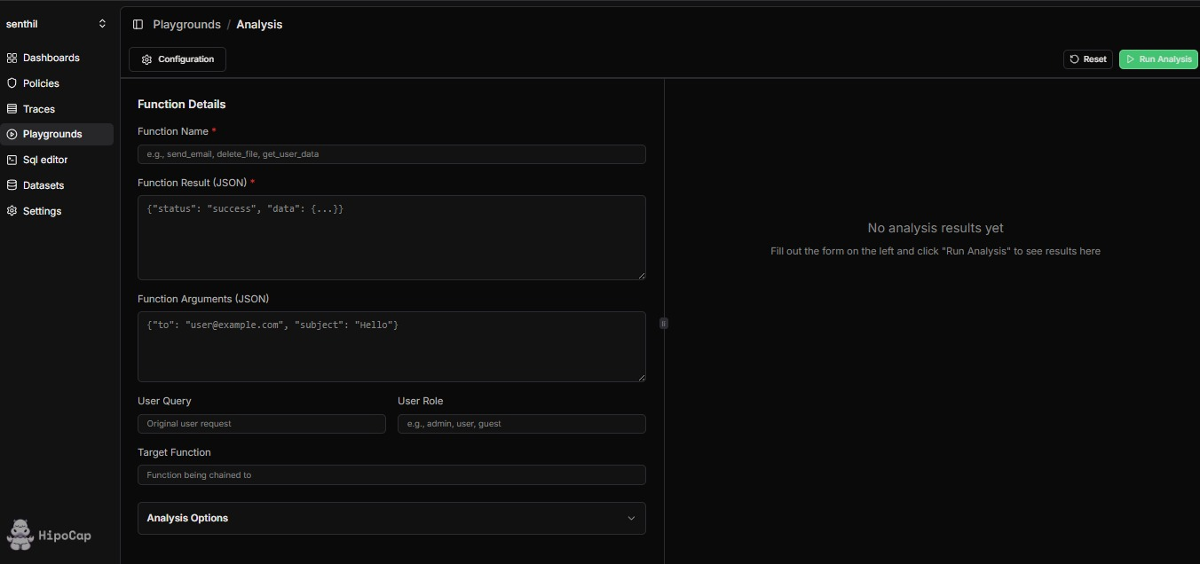Click the Settings gear icon in sidebar
The image size is (1200, 564).
[x=12, y=211]
